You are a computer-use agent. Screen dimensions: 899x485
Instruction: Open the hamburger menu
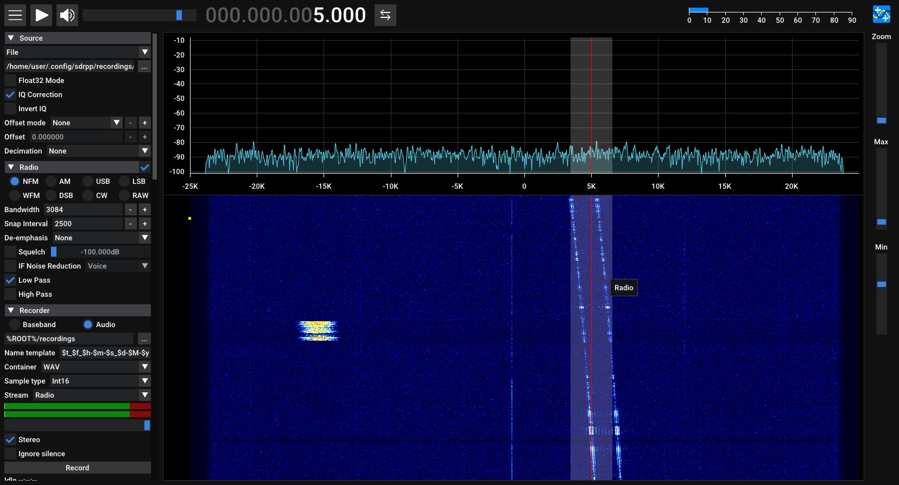[15, 15]
